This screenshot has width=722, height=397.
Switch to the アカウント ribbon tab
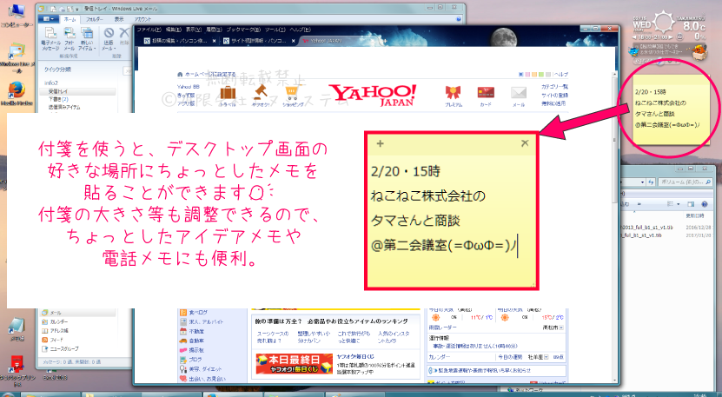[142, 19]
